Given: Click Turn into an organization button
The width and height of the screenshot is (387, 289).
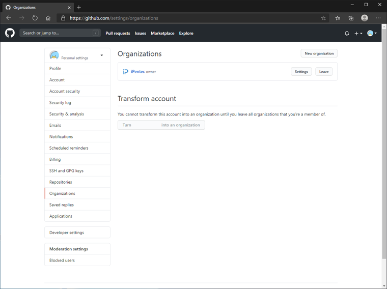Looking at the screenshot, I should pyautogui.click(x=161, y=125).
